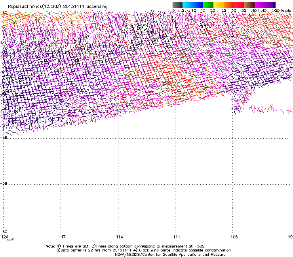Click the magenta 40-45 knots color segment
Screen dimensions: 293x257
260,5
